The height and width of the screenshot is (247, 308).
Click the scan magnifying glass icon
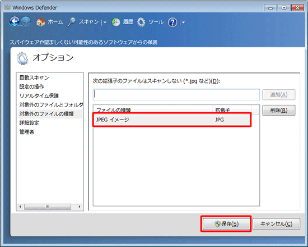click(72, 22)
